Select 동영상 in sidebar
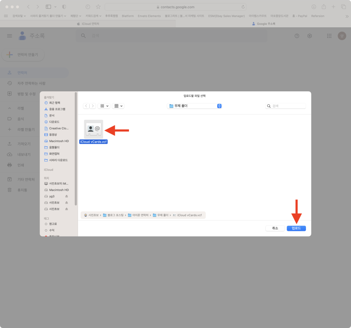Image resolution: width=351 pixels, height=328 pixels. click(51, 135)
